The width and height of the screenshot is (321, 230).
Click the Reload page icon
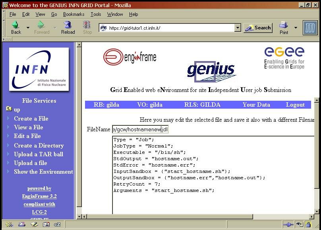point(68,25)
